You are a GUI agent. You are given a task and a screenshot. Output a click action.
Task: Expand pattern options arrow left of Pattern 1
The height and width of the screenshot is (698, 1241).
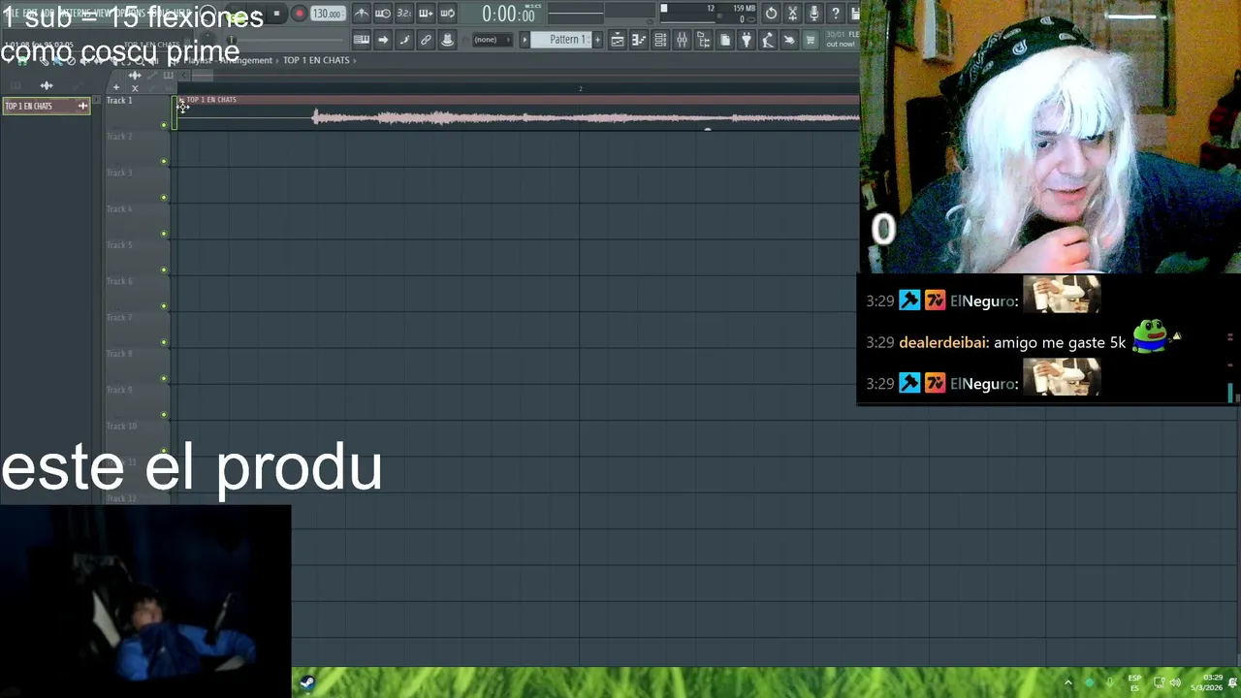pyautogui.click(x=525, y=40)
